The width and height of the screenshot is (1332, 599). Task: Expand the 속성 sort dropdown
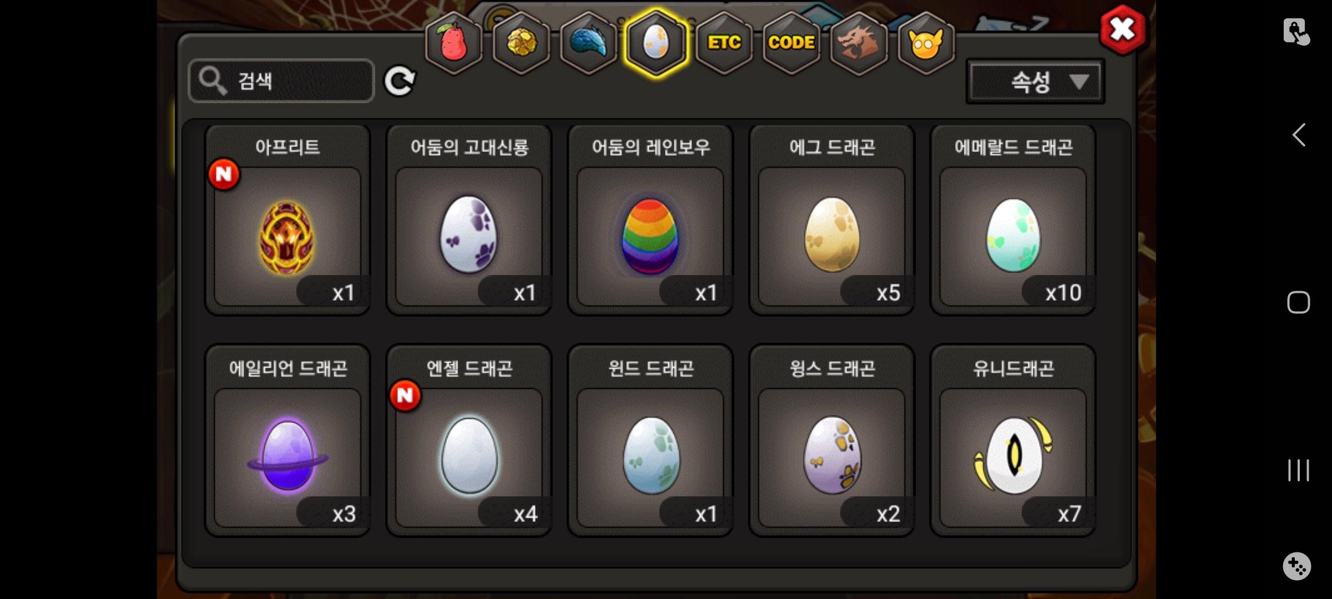(x=1036, y=82)
